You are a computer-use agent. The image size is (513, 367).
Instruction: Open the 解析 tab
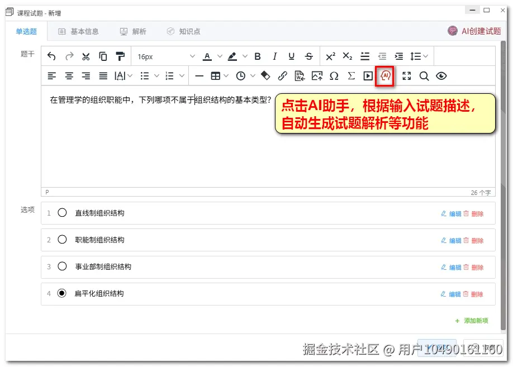pyautogui.click(x=133, y=31)
